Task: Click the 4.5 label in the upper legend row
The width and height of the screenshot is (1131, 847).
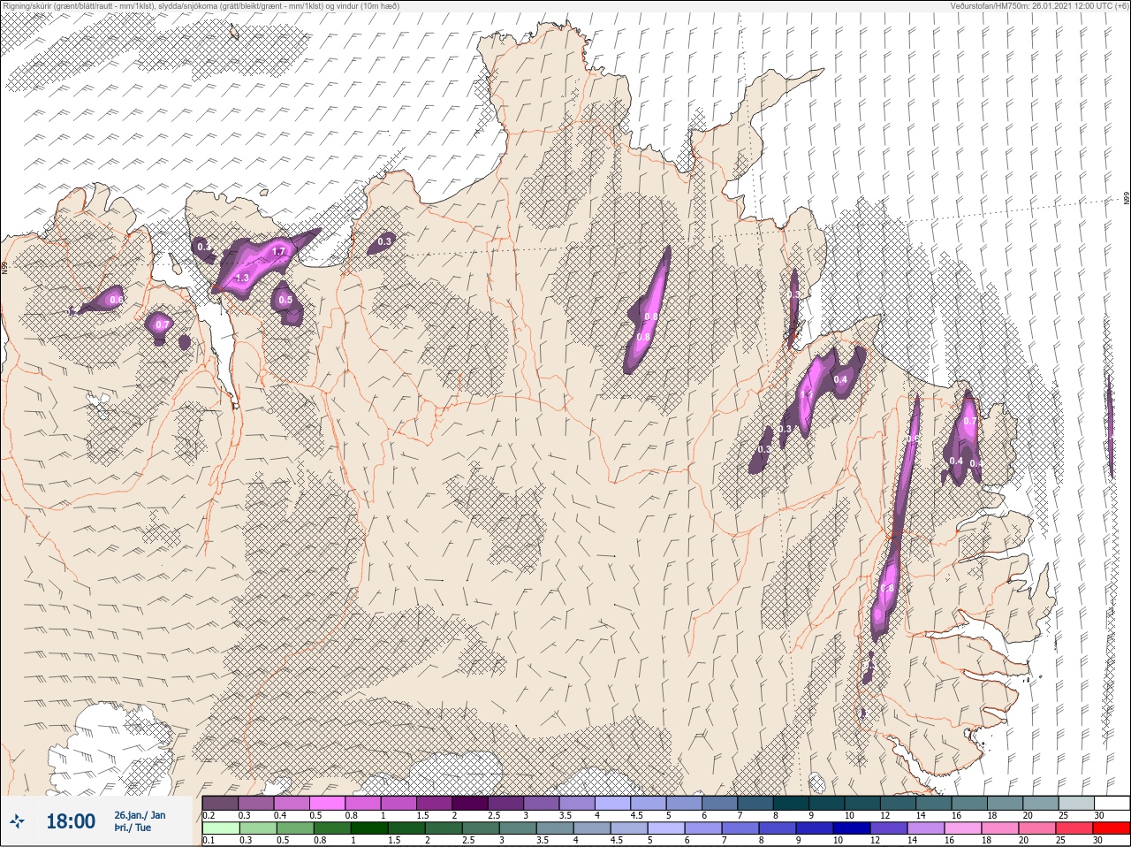Action: [637, 814]
